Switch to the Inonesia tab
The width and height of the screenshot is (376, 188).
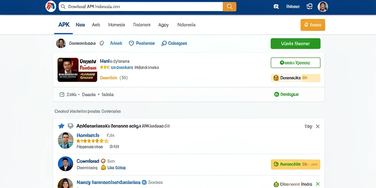point(116,25)
